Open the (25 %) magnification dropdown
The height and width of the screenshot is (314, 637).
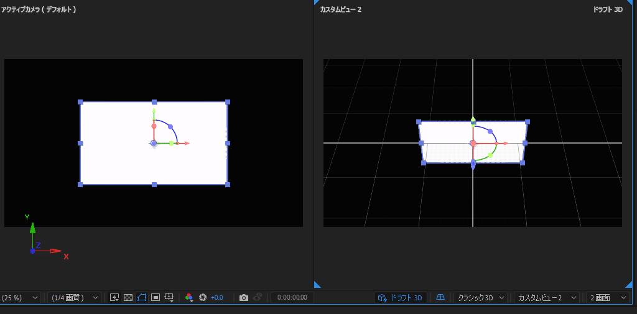tap(20, 297)
